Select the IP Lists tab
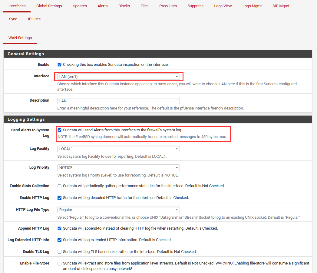The height and width of the screenshot is (273, 317). click(x=34, y=19)
